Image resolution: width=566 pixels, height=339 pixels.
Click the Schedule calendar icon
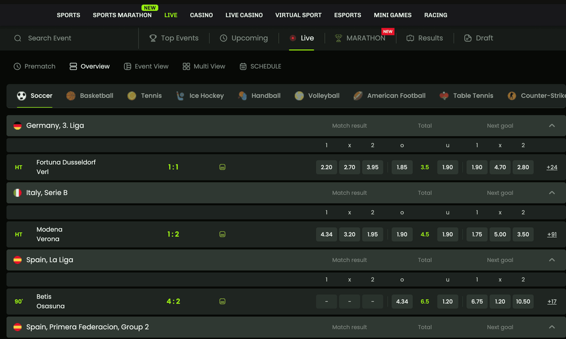[x=243, y=66]
